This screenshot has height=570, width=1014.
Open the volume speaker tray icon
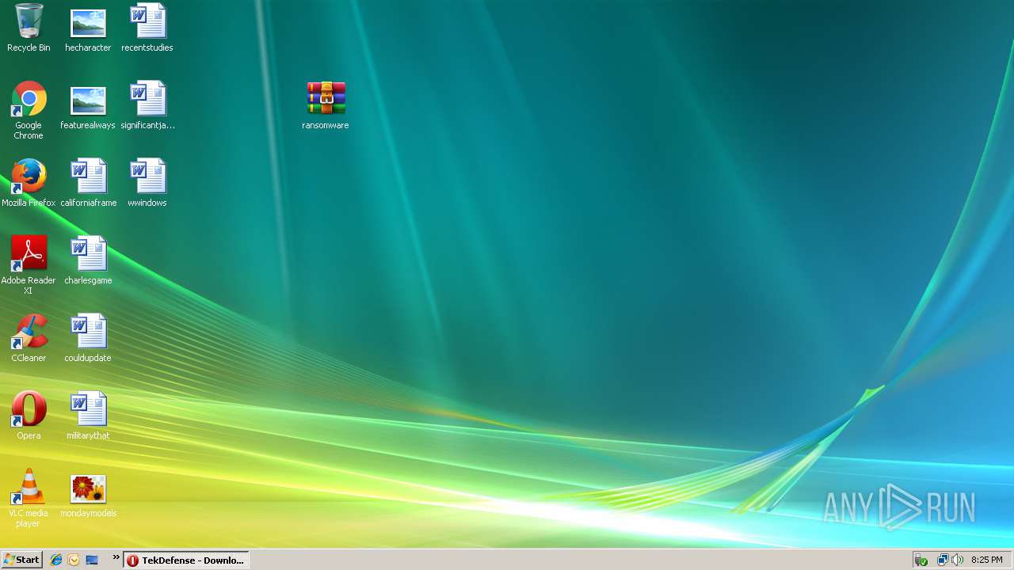957,560
